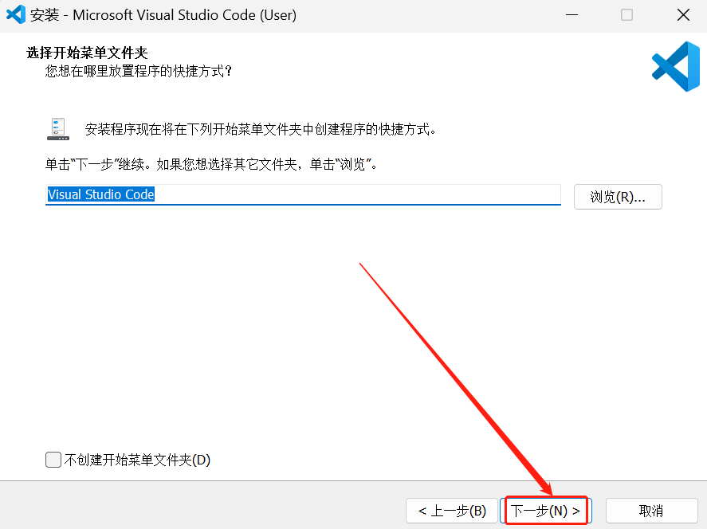707x529 pixels.
Task: Minimize the installer window
Action: click(571, 14)
